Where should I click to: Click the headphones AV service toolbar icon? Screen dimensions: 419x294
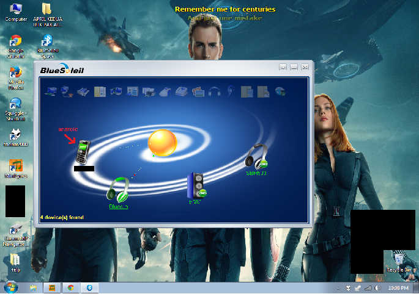(x=214, y=91)
